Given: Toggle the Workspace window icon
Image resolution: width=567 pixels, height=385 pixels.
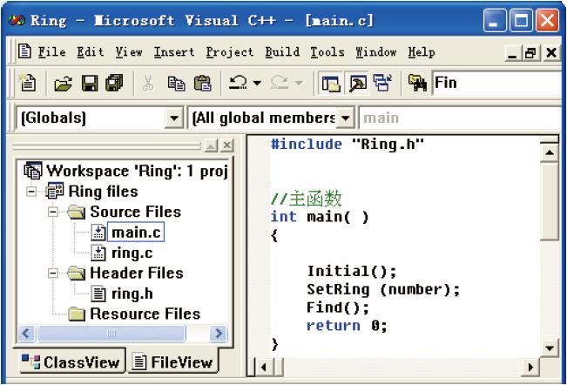Looking at the screenshot, I should click(331, 84).
